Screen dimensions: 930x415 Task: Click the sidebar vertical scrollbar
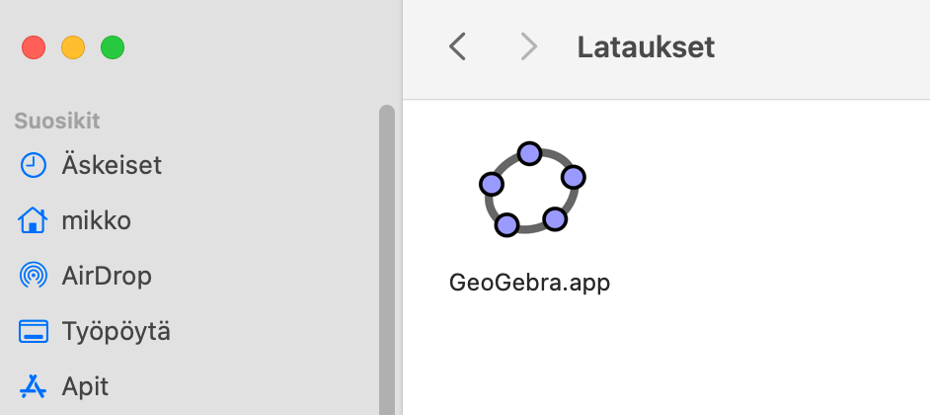pyautogui.click(x=387, y=257)
